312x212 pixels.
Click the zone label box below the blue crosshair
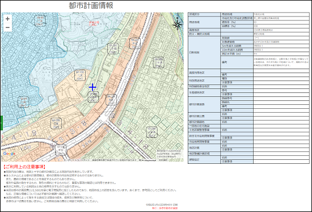point(94,97)
